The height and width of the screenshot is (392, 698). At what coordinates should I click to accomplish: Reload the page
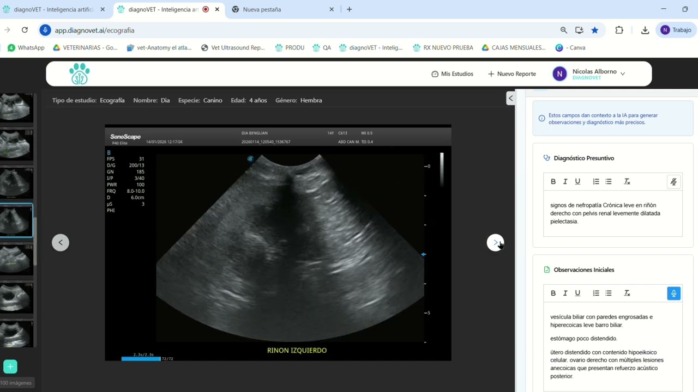(25, 30)
